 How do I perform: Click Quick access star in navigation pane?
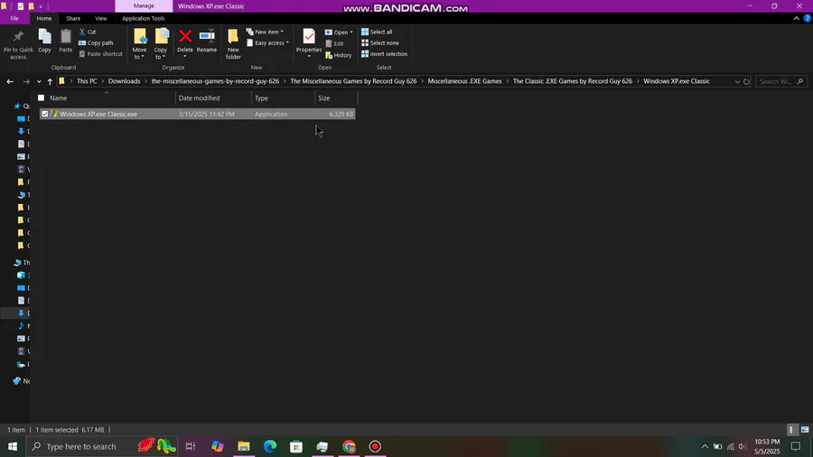[x=17, y=106]
